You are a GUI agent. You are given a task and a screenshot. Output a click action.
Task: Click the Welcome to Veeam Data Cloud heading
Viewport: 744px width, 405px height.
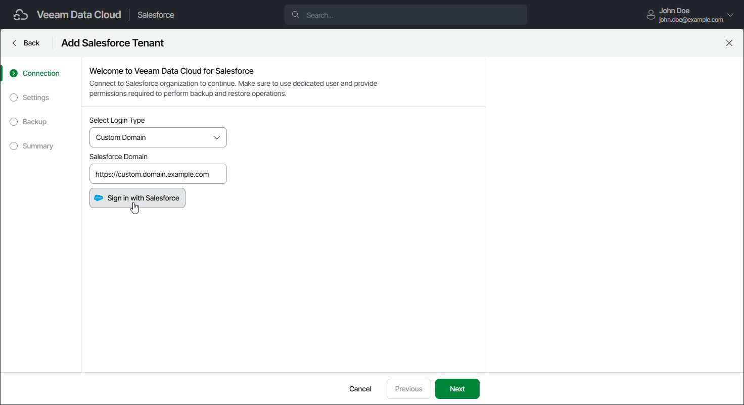click(x=171, y=71)
